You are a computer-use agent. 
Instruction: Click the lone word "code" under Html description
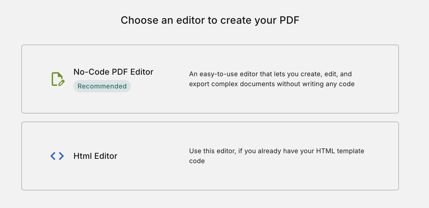[197, 161]
